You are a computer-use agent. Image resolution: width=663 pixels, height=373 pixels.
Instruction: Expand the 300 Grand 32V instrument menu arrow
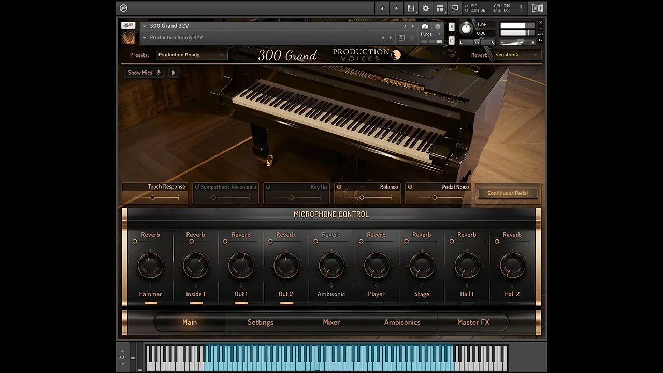pos(145,26)
